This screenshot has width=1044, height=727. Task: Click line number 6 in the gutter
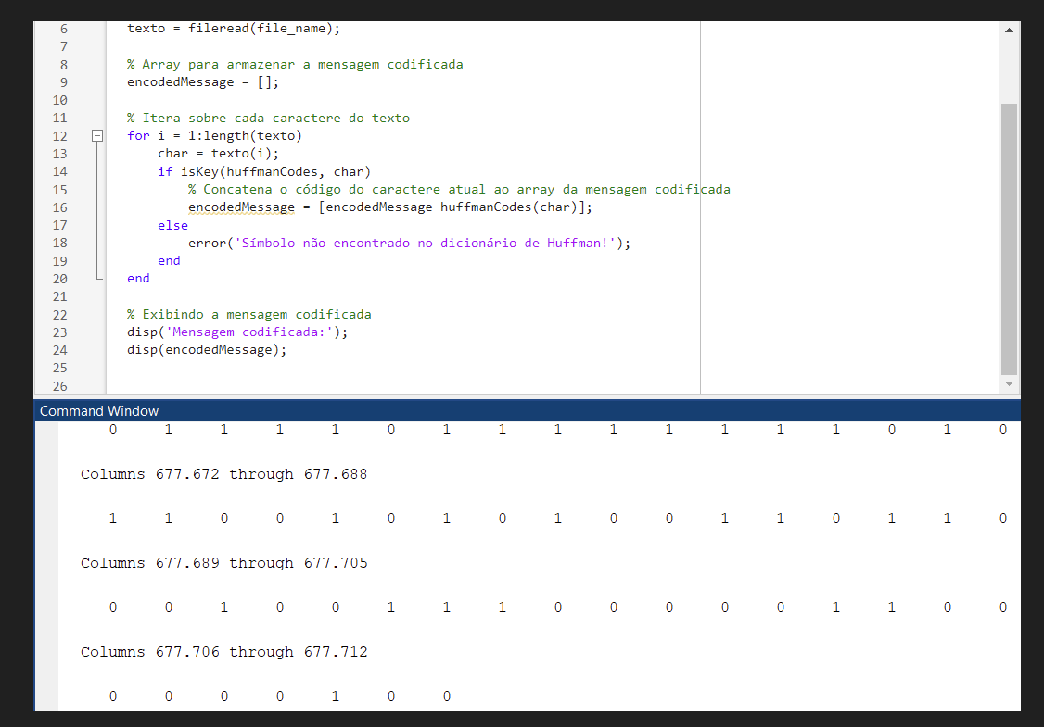(x=64, y=29)
